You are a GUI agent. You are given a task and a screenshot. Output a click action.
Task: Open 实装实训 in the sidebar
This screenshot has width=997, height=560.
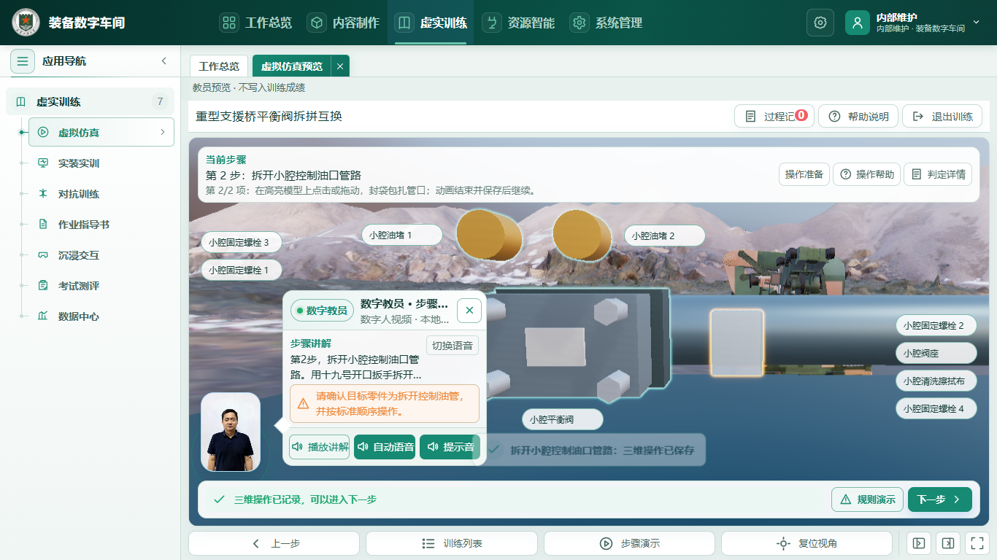coord(79,163)
